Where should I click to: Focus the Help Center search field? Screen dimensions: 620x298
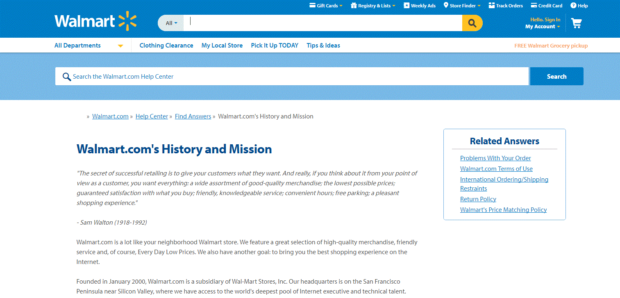point(292,76)
